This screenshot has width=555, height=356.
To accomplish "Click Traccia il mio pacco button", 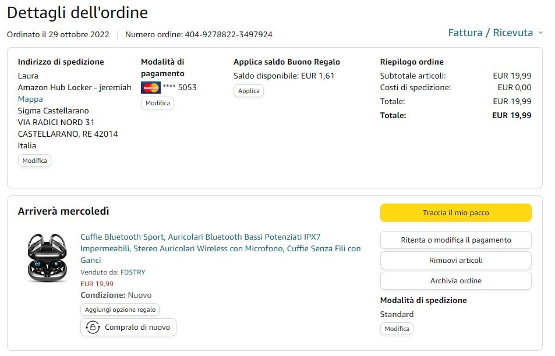I will pyautogui.click(x=455, y=213).
